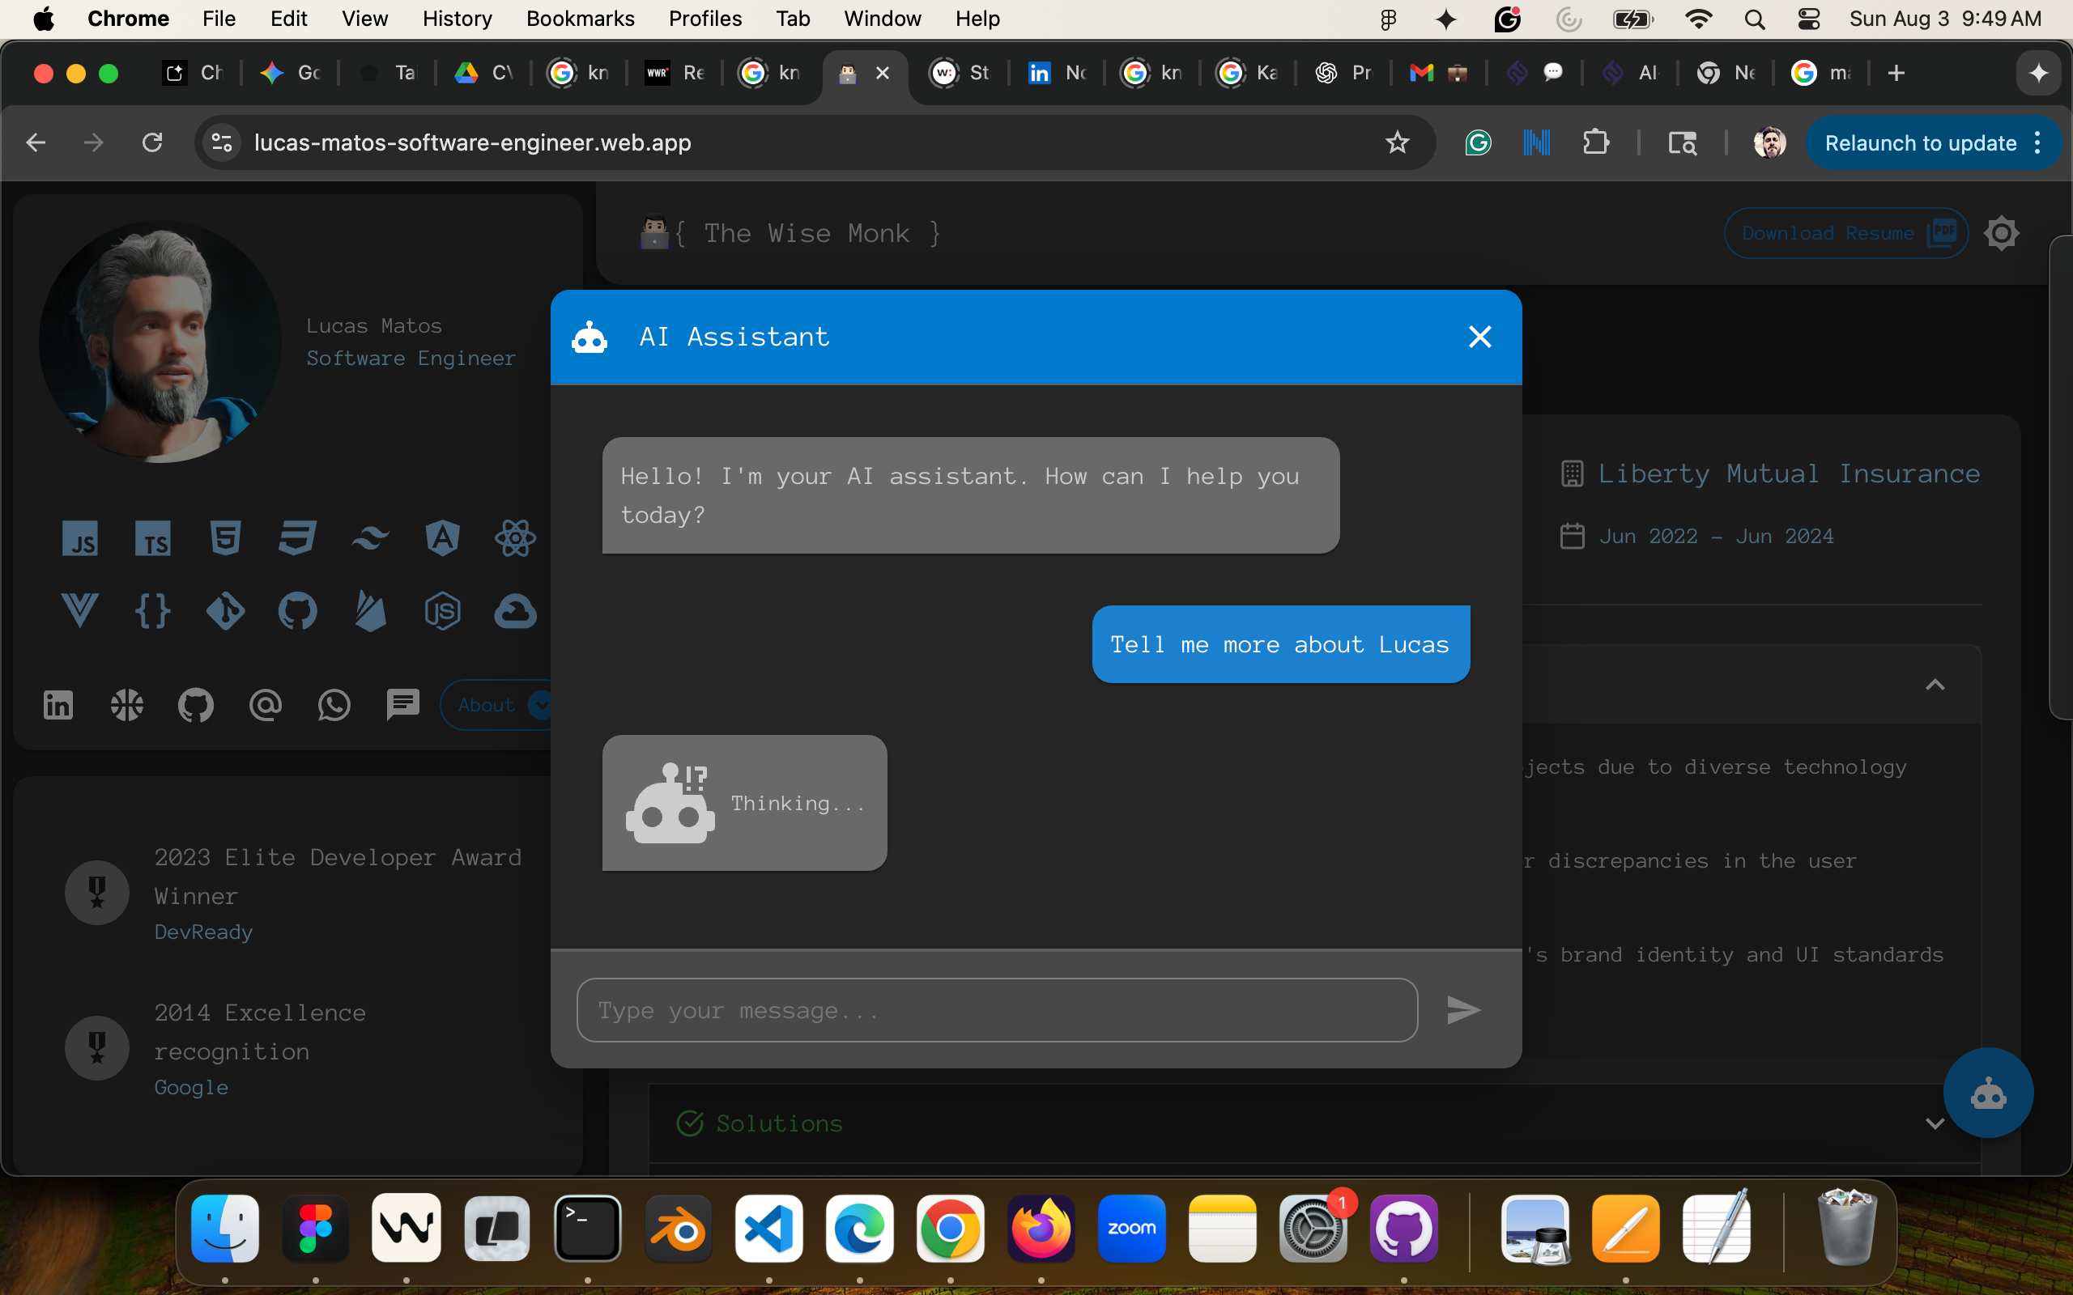2073x1295 pixels.
Task: Bookmark this page with star icon
Action: click(x=1396, y=142)
